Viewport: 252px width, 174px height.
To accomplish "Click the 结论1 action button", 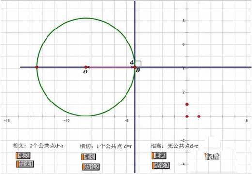I will (25, 164).
